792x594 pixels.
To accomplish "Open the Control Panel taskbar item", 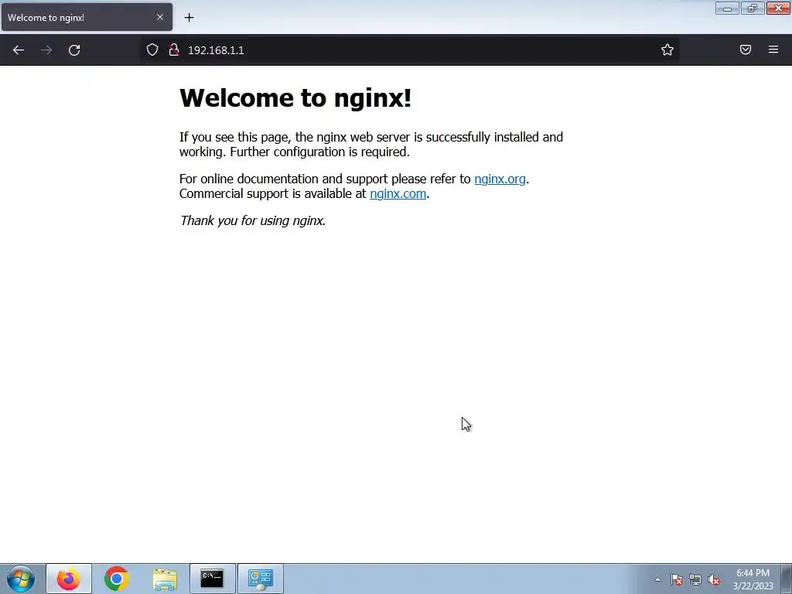I will (261, 579).
